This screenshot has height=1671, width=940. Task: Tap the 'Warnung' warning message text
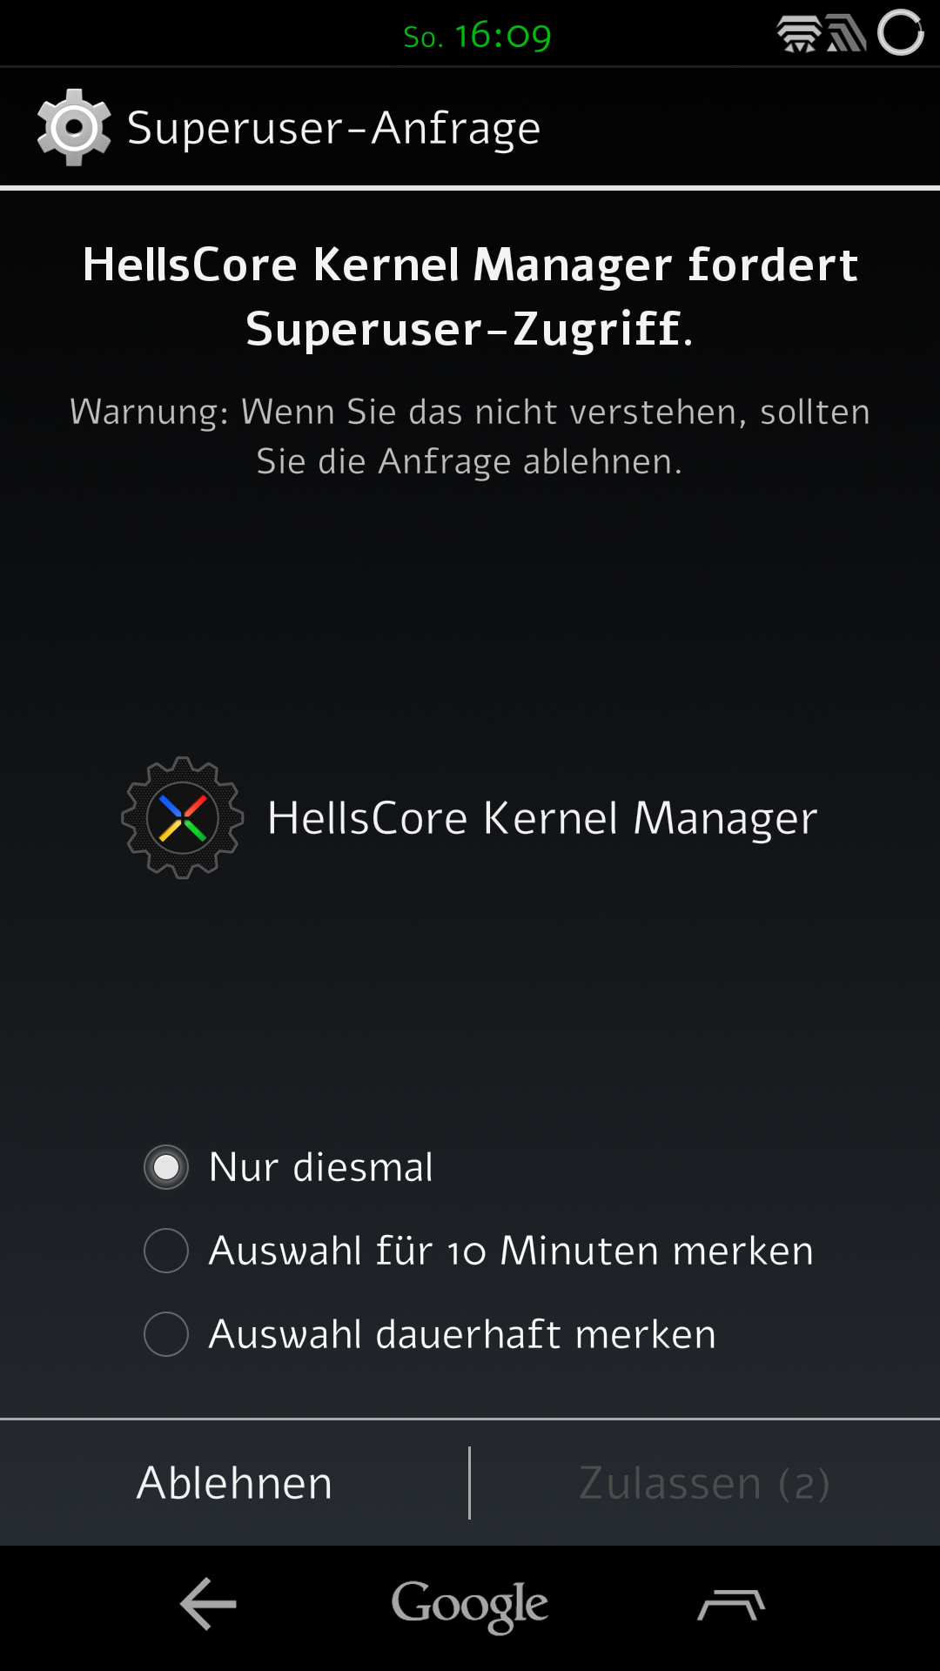470,436
